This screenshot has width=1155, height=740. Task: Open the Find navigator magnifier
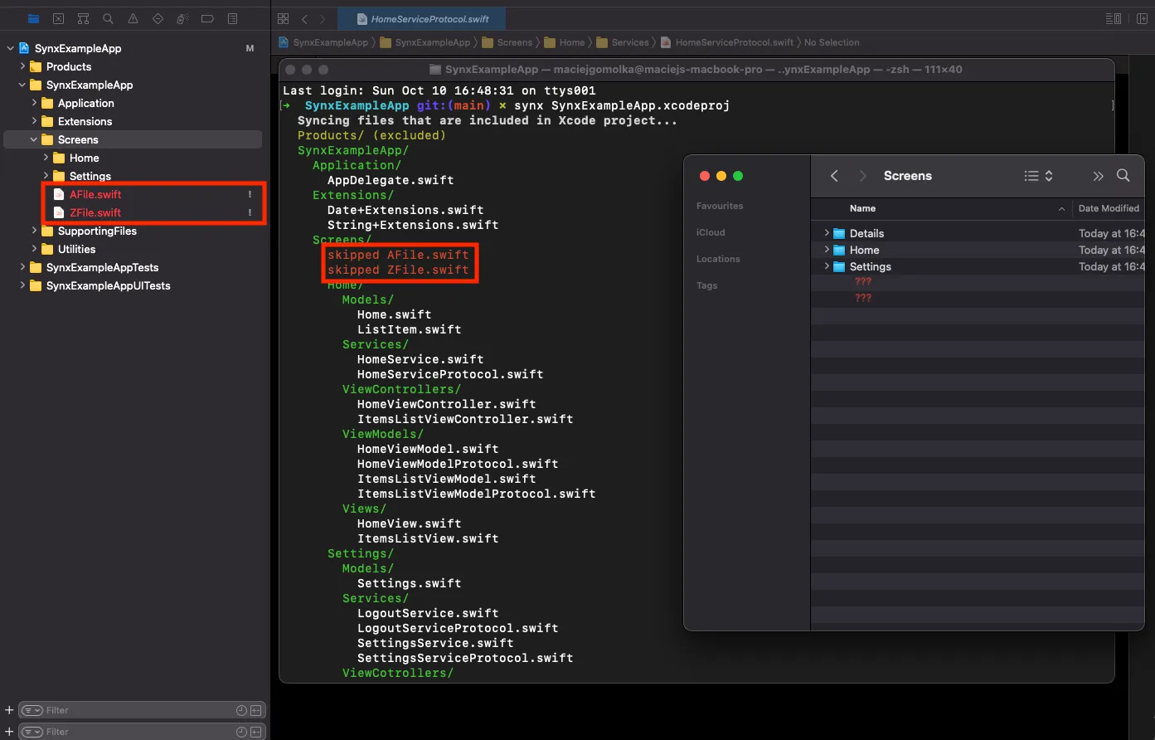[x=108, y=18]
